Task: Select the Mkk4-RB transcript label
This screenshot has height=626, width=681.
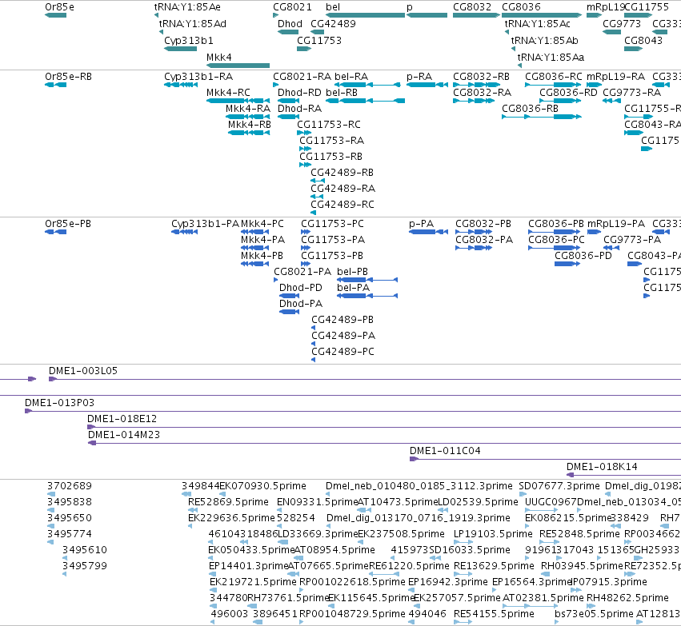Action: click(250, 125)
